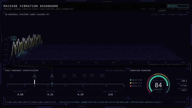Click the ZONE B severity value
The image size is (192, 108).
[184, 81]
